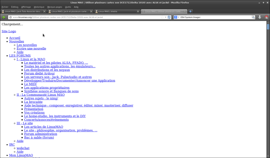Open the 'La brocante' link
Image resolution: width=270 pixels, height=158 pixels.
pyautogui.click(x=33, y=102)
